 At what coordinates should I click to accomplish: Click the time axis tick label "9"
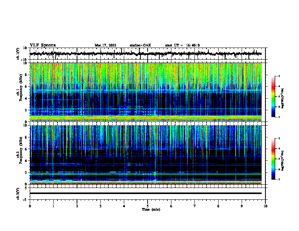(242, 206)
